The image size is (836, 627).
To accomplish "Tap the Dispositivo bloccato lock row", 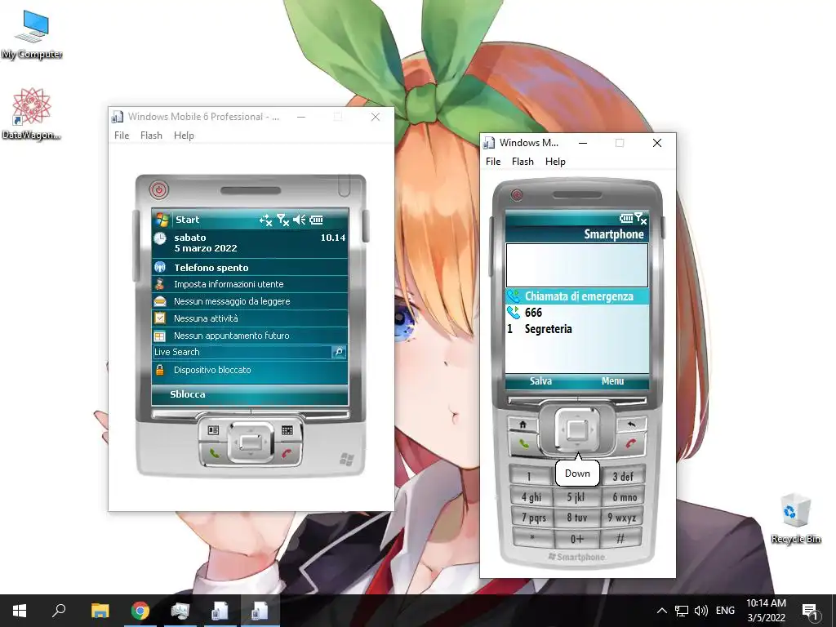I will 250,370.
